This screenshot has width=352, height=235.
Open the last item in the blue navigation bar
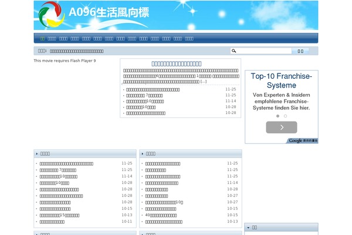coord(189,38)
